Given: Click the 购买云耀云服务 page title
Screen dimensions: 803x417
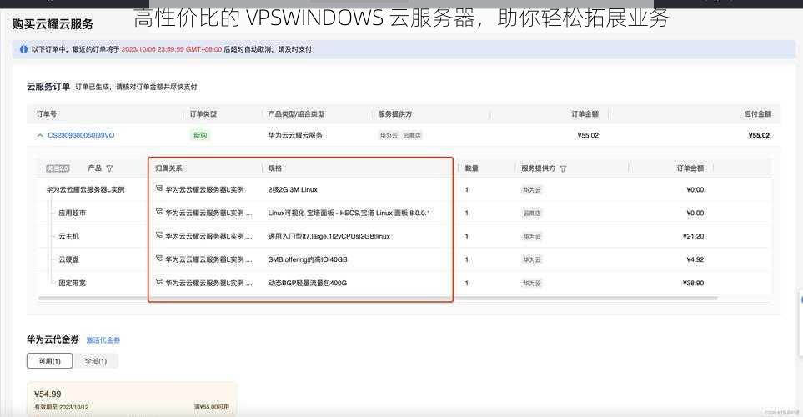Looking at the screenshot, I should pos(53,23).
